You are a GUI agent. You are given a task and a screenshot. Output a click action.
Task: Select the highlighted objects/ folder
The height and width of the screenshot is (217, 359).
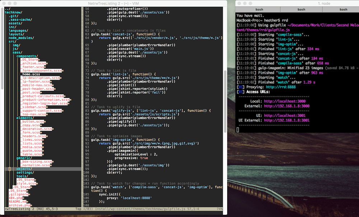(24, 169)
